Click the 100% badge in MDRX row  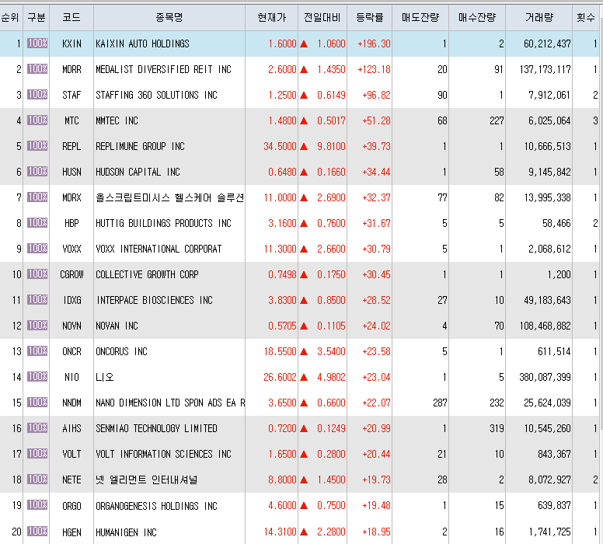pyautogui.click(x=37, y=197)
